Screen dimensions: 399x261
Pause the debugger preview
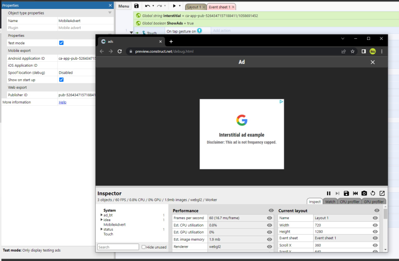click(329, 193)
